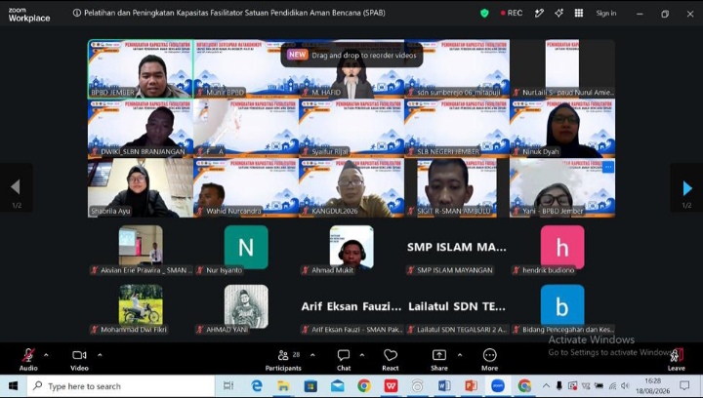703x398 pixels.
Task: Switch to the Zoom taskbar icon
Action: tap(498, 386)
